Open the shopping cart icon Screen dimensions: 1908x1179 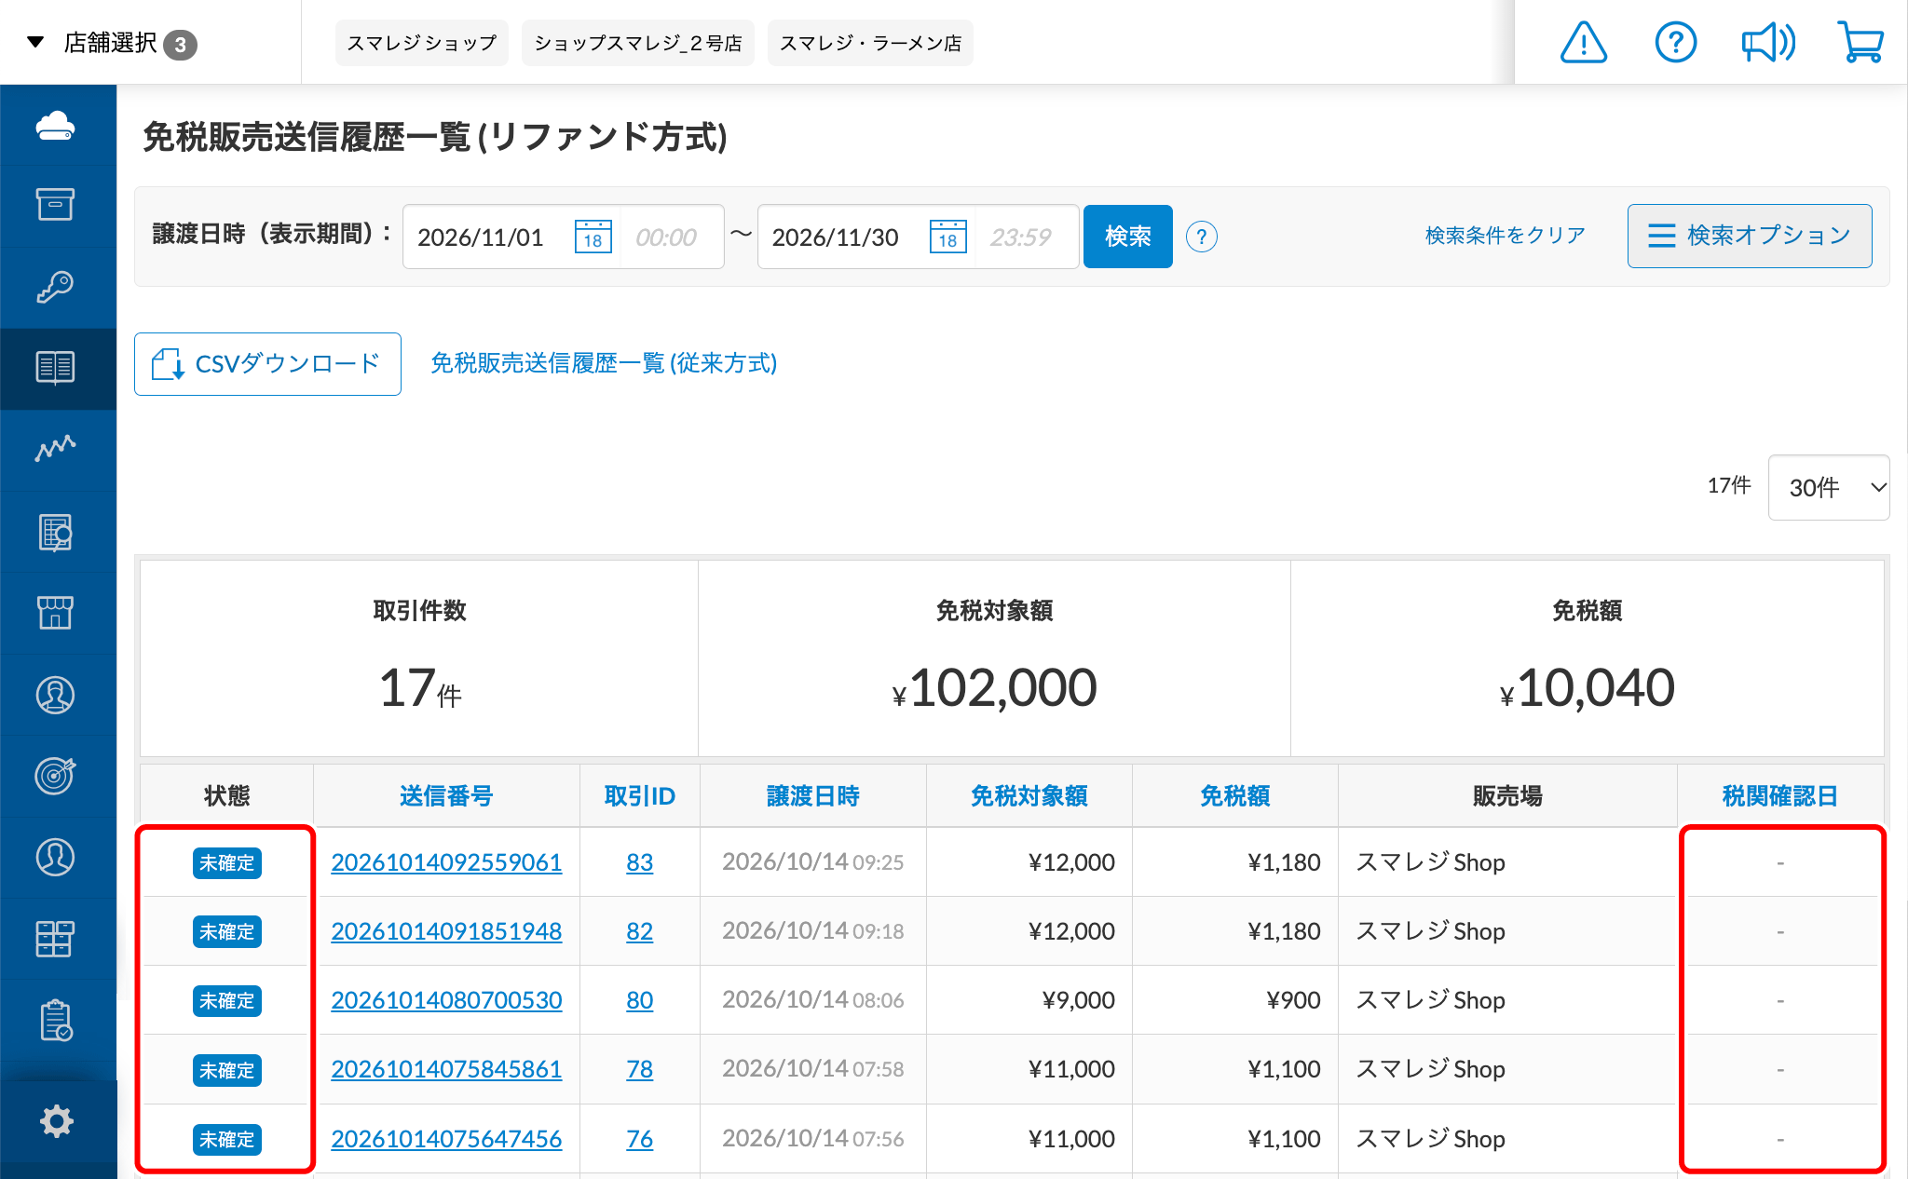(x=1860, y=43)
